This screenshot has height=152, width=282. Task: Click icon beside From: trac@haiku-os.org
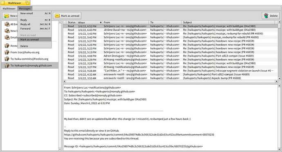pos(7,52)
